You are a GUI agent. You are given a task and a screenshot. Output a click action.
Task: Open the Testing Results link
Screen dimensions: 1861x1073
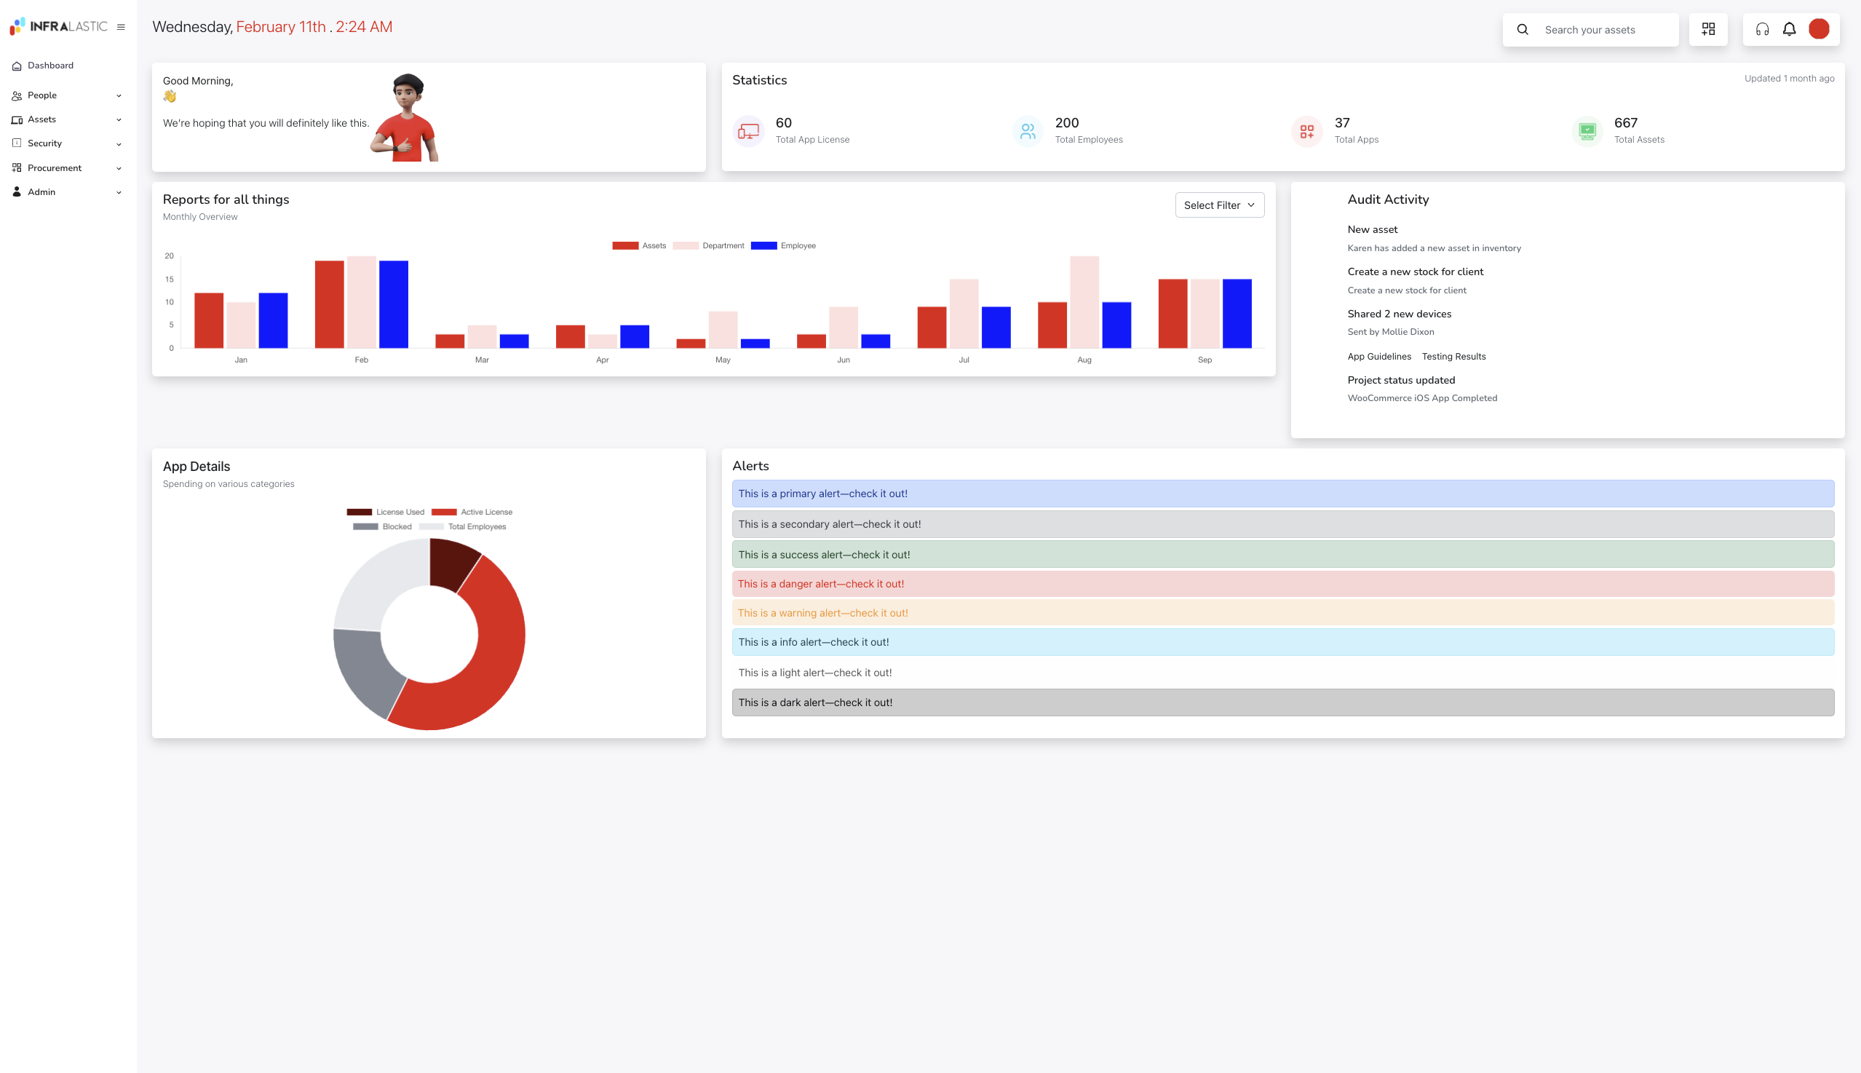click(1453, 357)
